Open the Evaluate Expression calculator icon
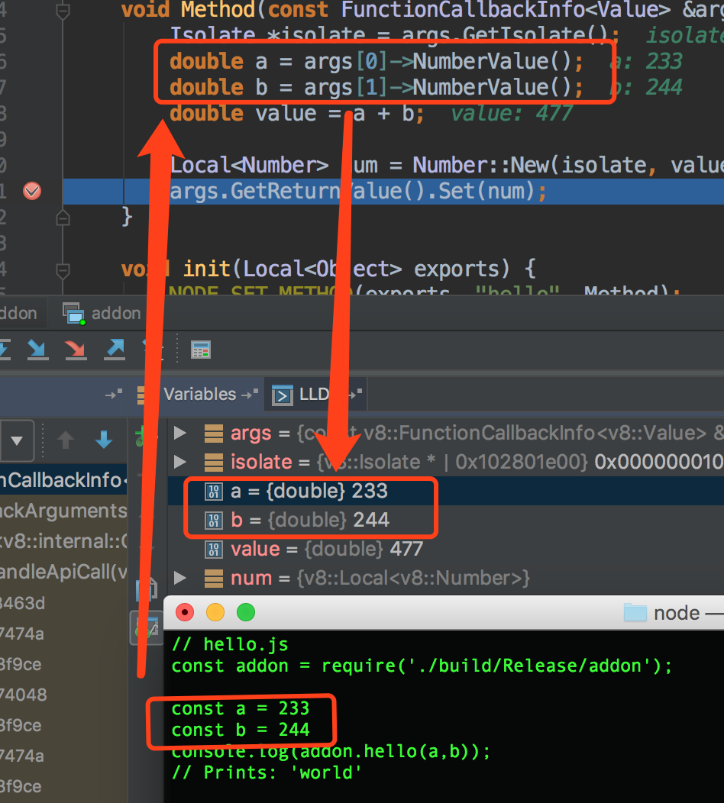The height and width of the screenshot is (803, 724). pyautogui.click(x=201, y=350)
